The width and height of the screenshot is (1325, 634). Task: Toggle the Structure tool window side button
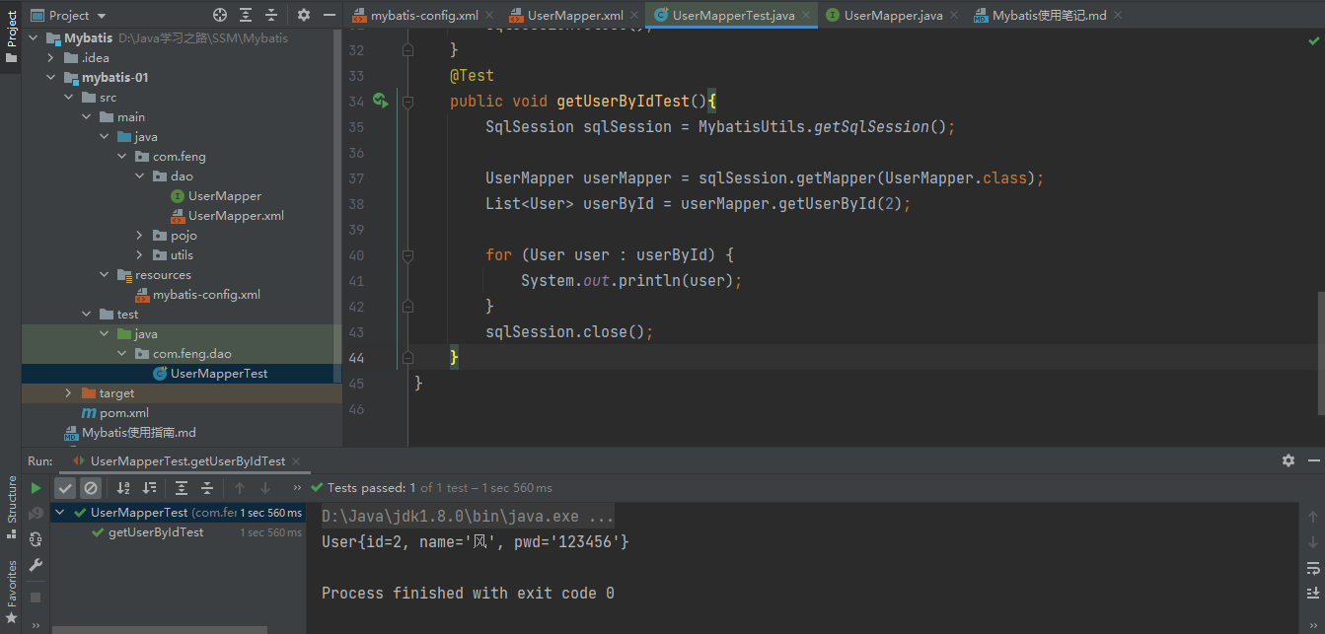(x=11, y=507)
